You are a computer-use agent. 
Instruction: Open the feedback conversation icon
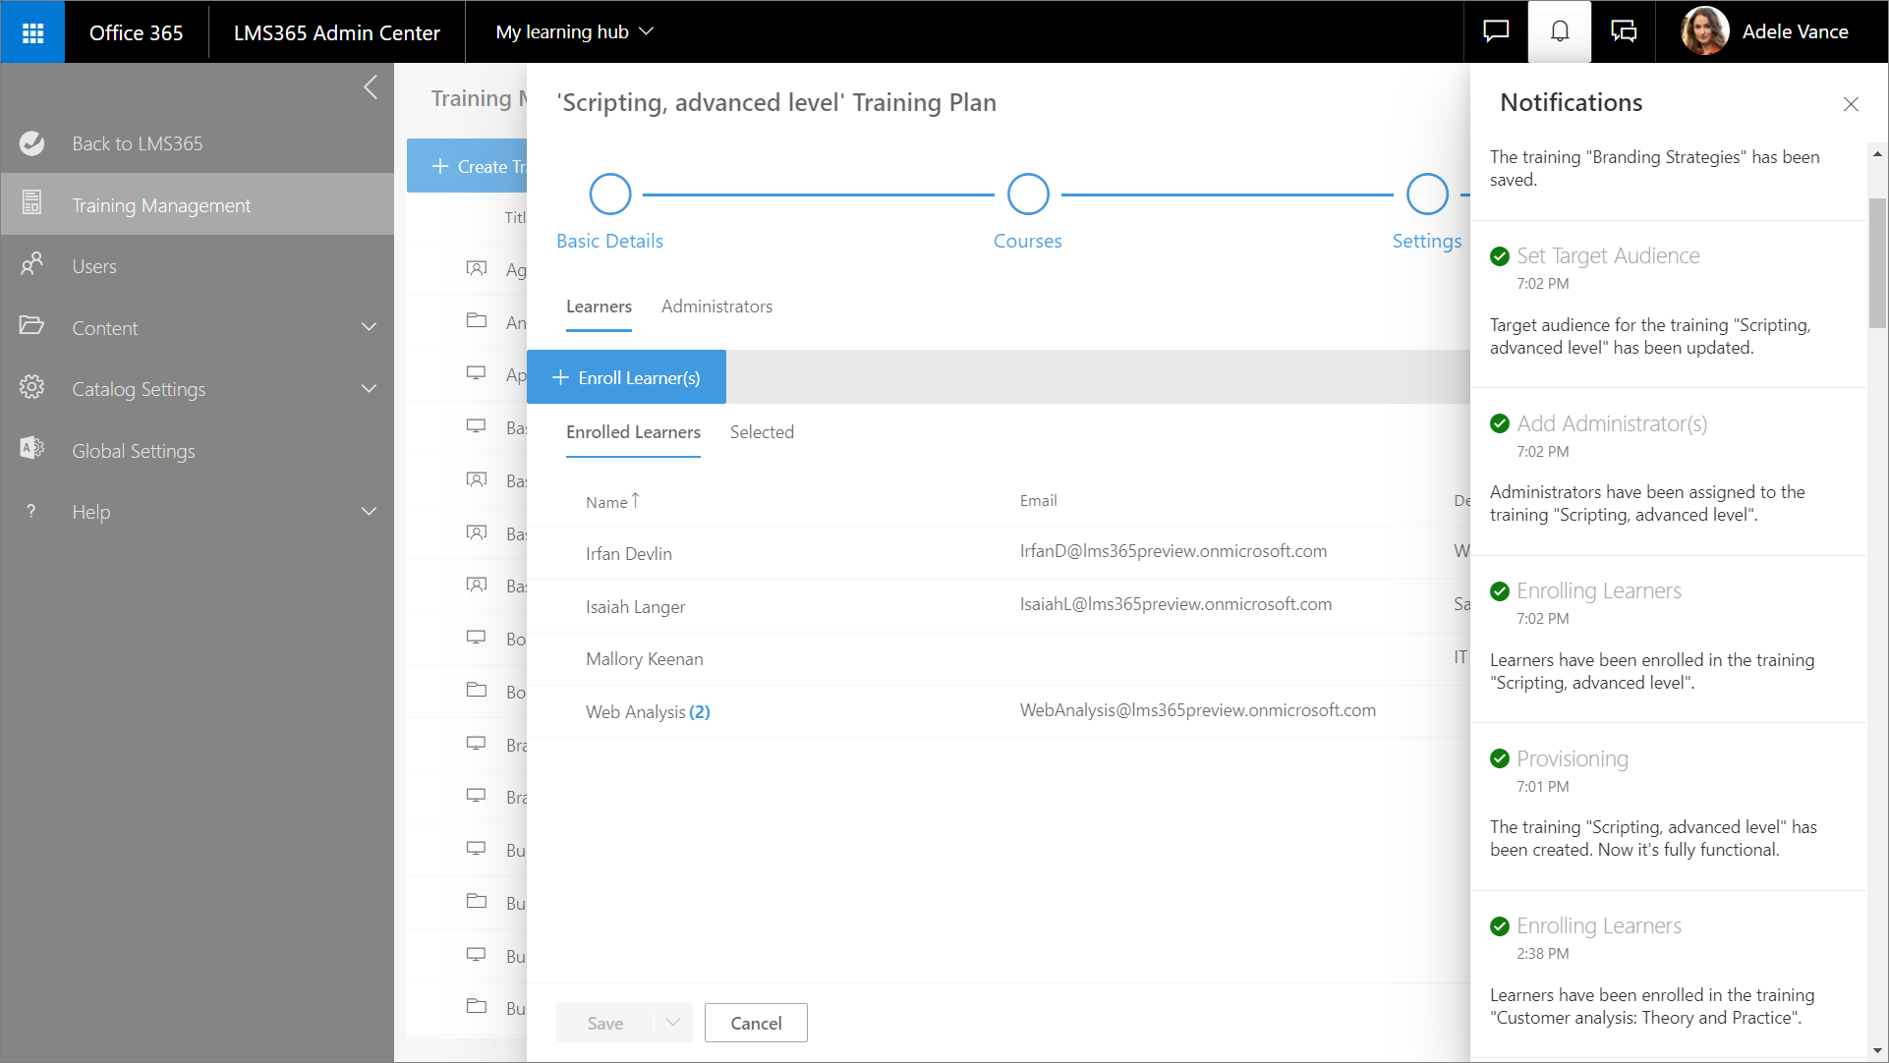click(x=1624, y=32)
